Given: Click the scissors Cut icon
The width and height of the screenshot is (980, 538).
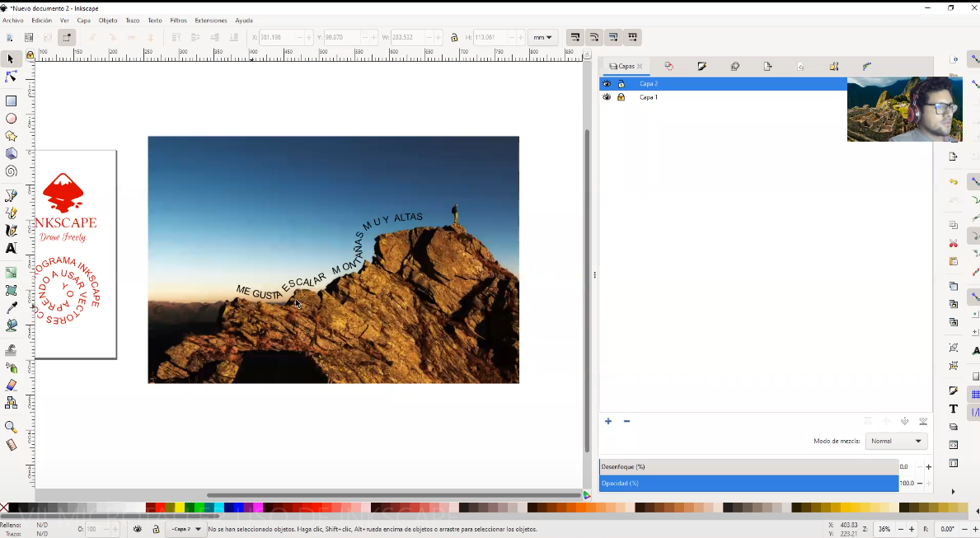Looking at the screenshot, I should (x=953, y=243).
